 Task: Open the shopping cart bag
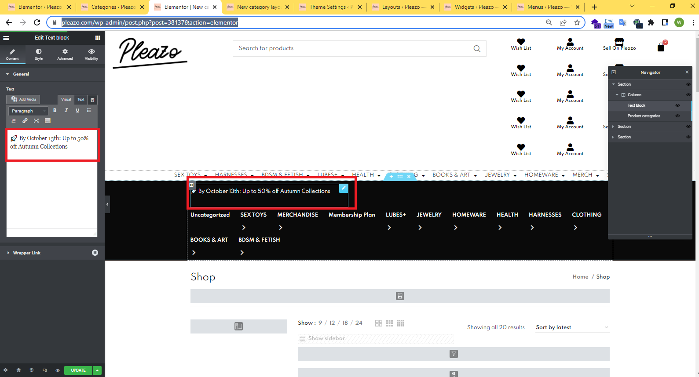[x=661, y=47]
